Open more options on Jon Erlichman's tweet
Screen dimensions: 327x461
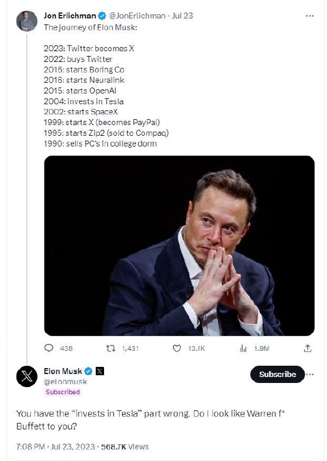pyautogui.click(x=310, y=16)
